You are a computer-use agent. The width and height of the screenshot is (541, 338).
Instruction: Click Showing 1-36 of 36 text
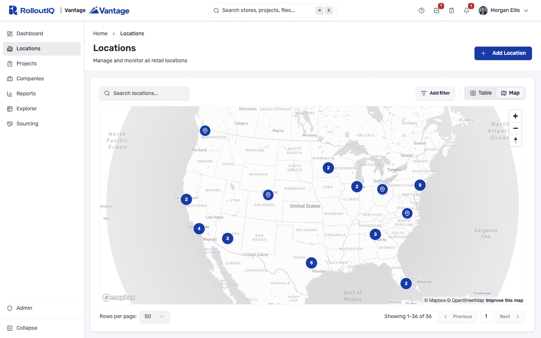pyautogui.click(x=408, y=317)
